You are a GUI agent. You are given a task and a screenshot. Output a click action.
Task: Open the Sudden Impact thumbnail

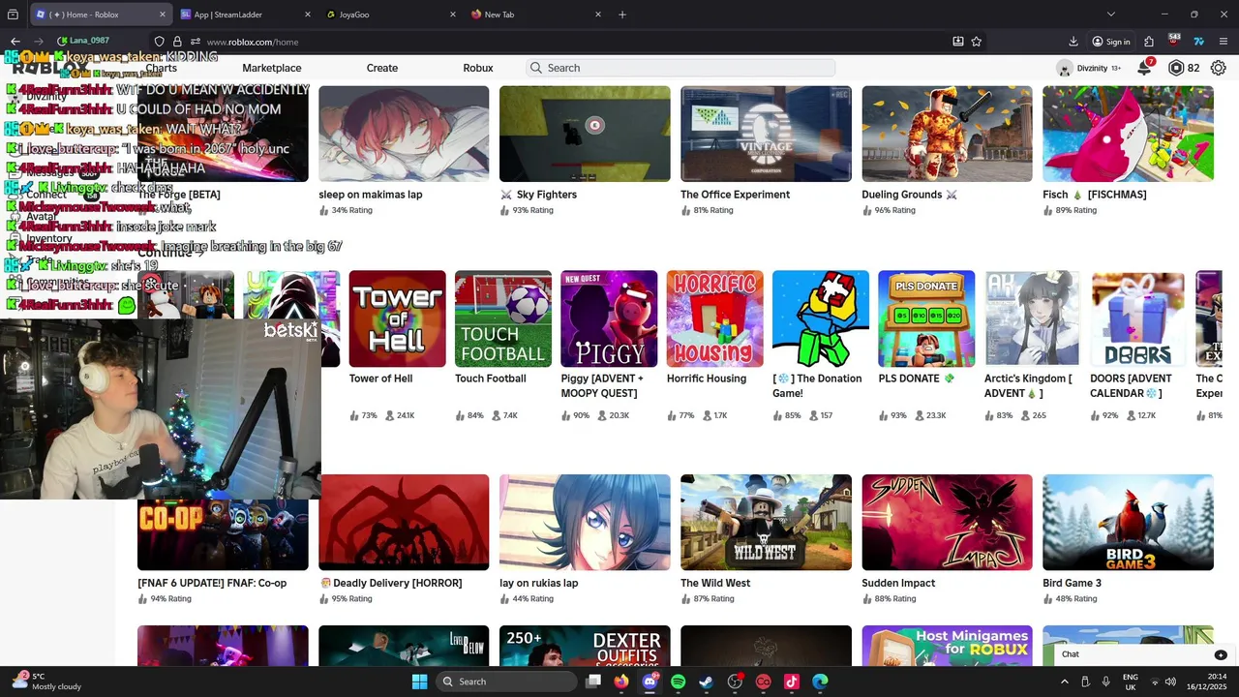(947, 522)
